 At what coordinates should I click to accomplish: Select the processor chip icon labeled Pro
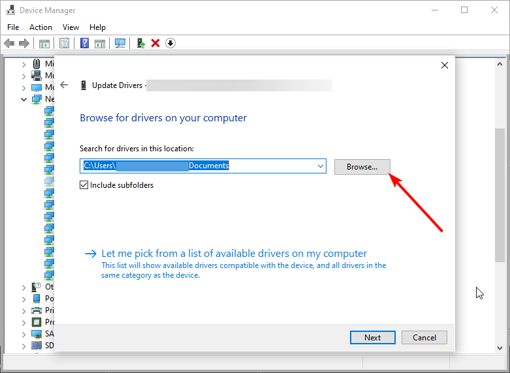click(x=37, y=322)
